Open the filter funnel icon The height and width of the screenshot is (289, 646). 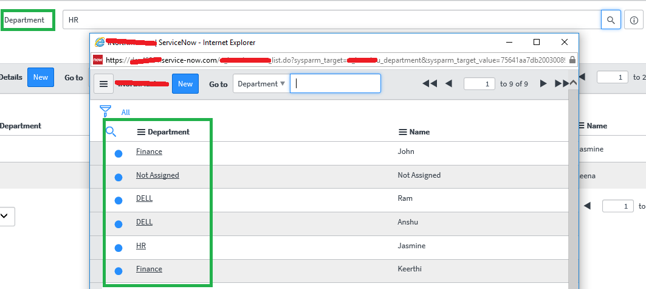[106, 111]
